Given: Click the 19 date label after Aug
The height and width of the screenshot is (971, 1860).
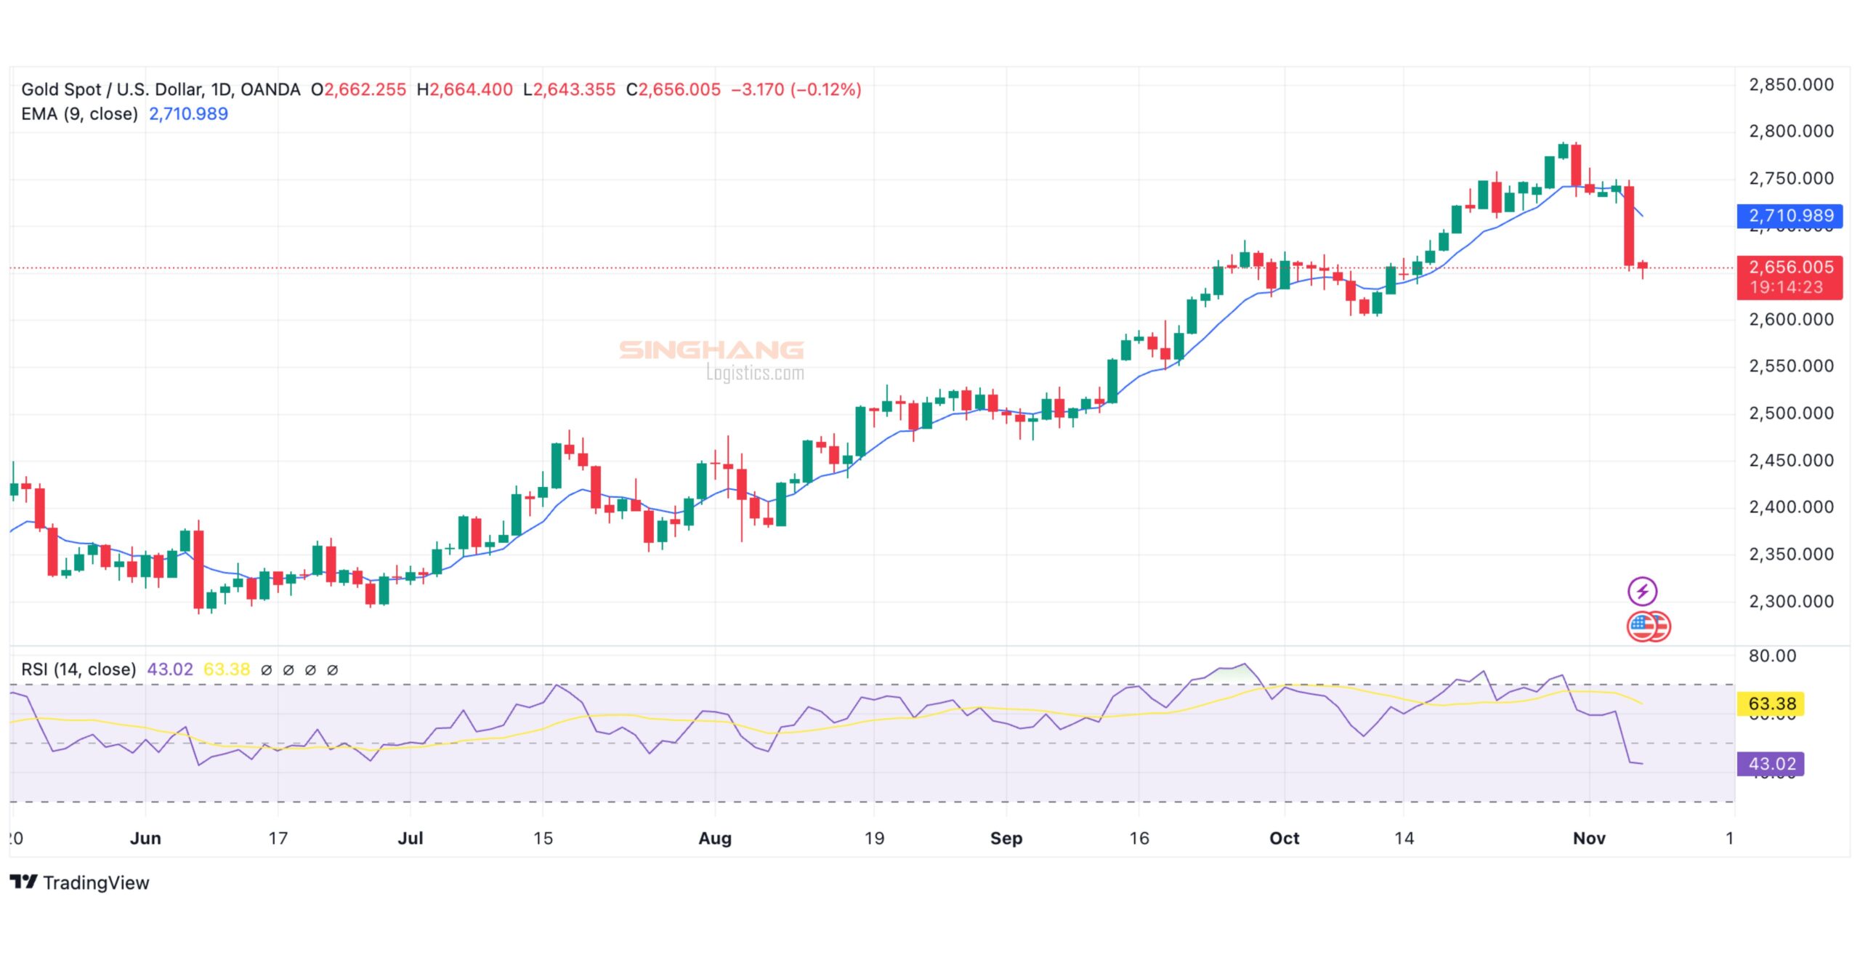Looking at the screenshot, I should tap(874, 839).
